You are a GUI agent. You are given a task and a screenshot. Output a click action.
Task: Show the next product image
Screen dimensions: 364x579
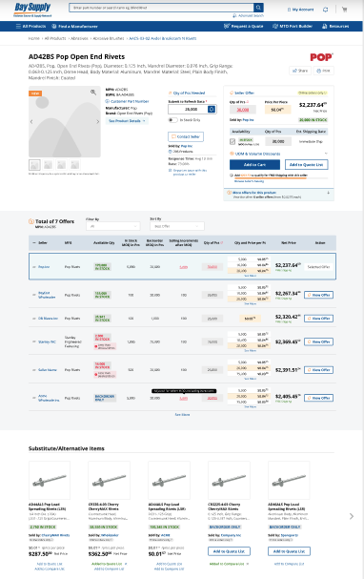coord(98,121)
